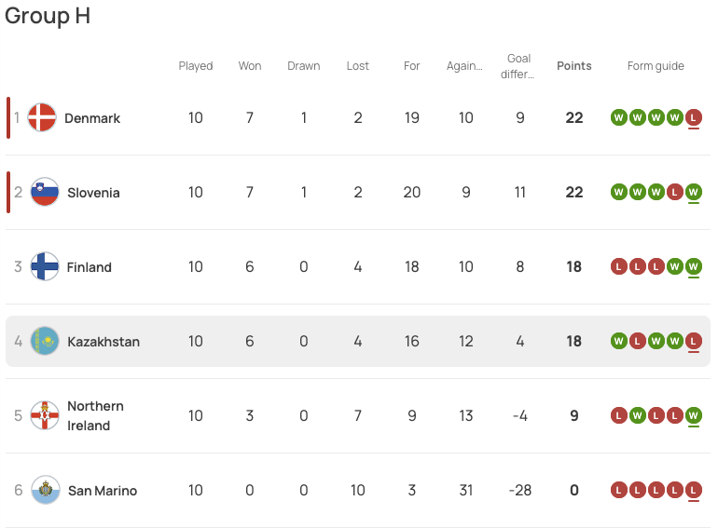718x528 pixels.
Task: Click Kazakhstan's latest loss form badge
Action: [693, 341]
